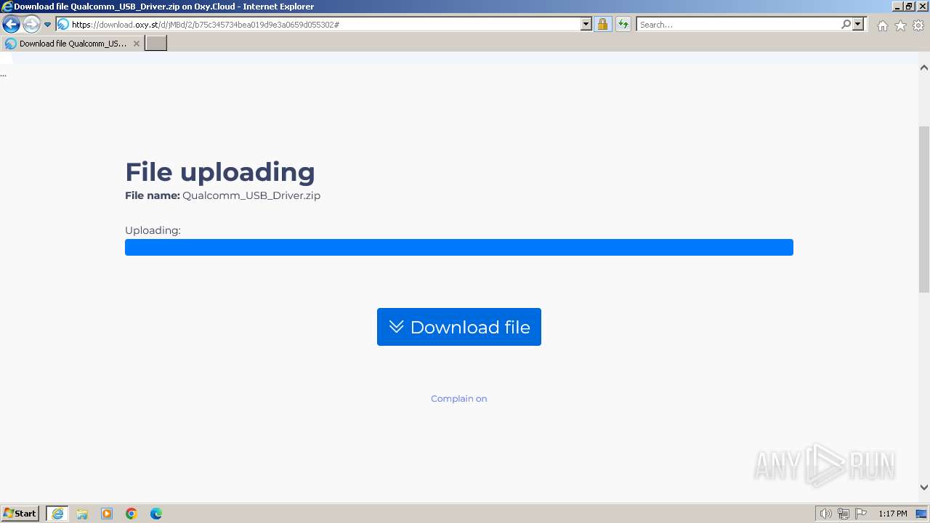Click Internet Explorer taskbar icon

pyautogui.click(x=57, y=514)
